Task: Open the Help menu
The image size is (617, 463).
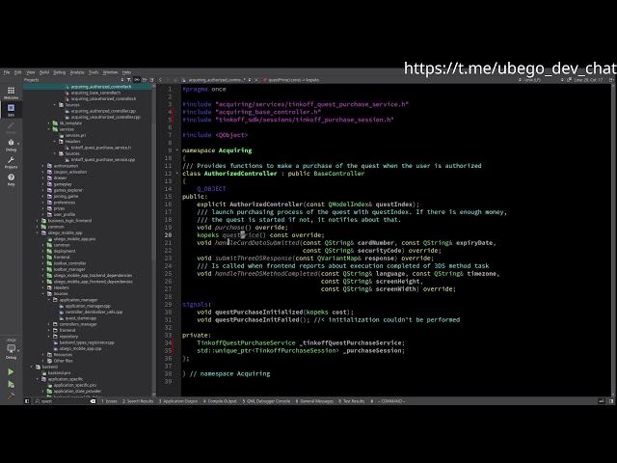Action: [x=126, y=72]
